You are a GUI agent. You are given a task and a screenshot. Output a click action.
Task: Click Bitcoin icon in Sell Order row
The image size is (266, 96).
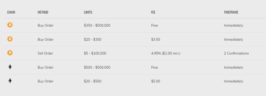(x=10, y=53)
